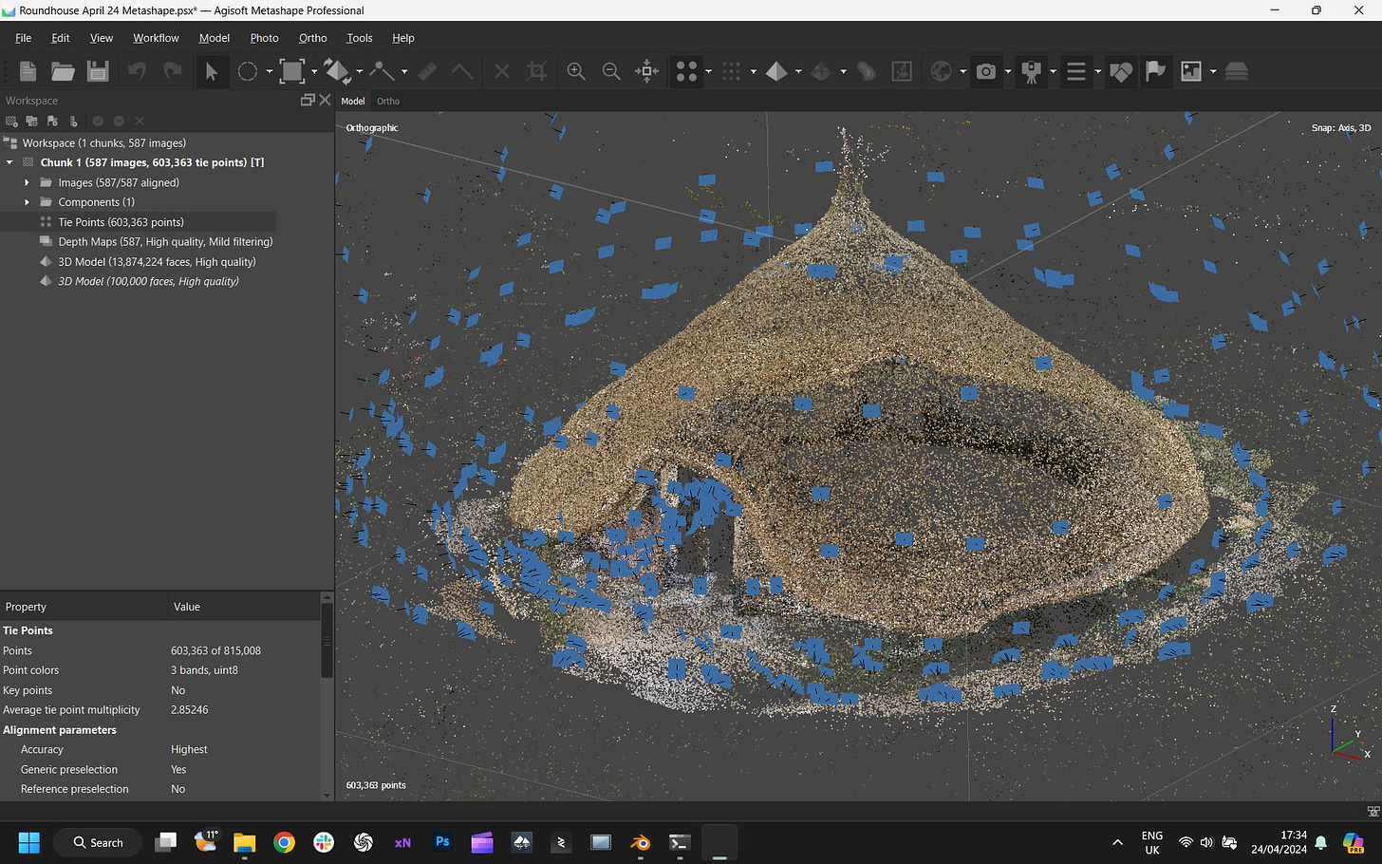Screen dimensions: 1382x864
Task: Open Rotate Object tool dropdown arrow
Action: [x=359, y=72]
